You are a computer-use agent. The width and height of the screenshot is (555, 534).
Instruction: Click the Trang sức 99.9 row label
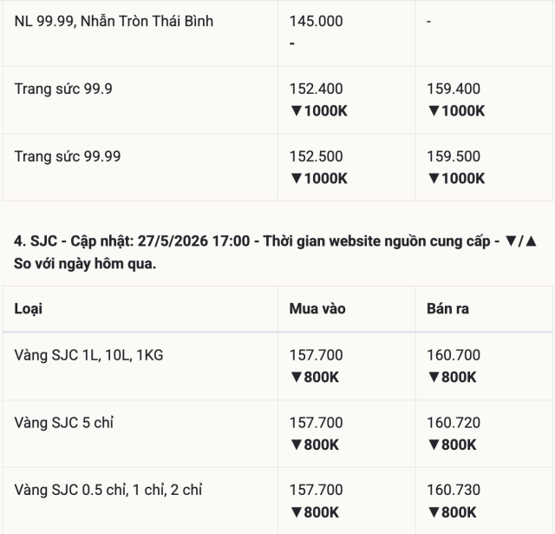[63, 89]
